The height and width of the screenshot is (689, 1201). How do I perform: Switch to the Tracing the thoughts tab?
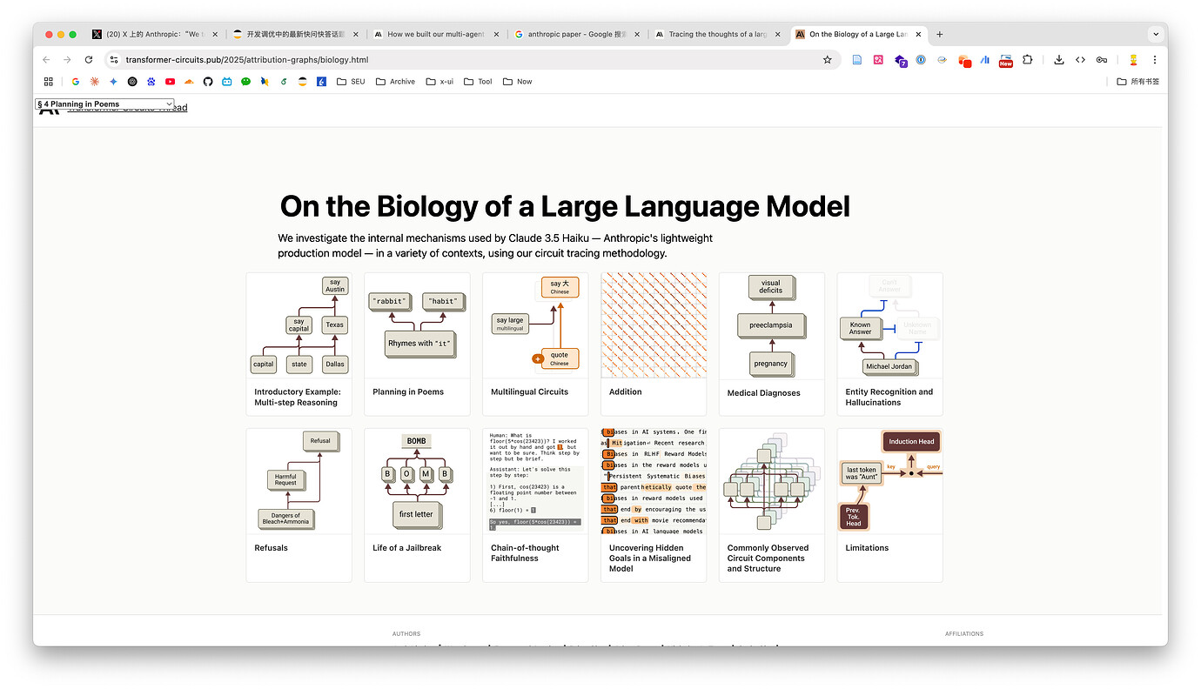pos(719,35)
